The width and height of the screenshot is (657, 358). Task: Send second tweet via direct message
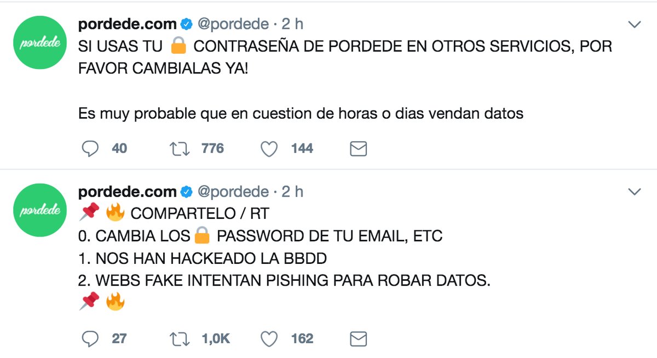point(358,339)
